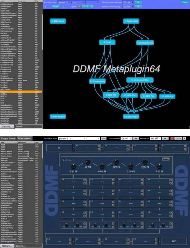This screenshot has height=248, width=190.
Task: Click the X button in slot 2:2
Action: point(113,202)
